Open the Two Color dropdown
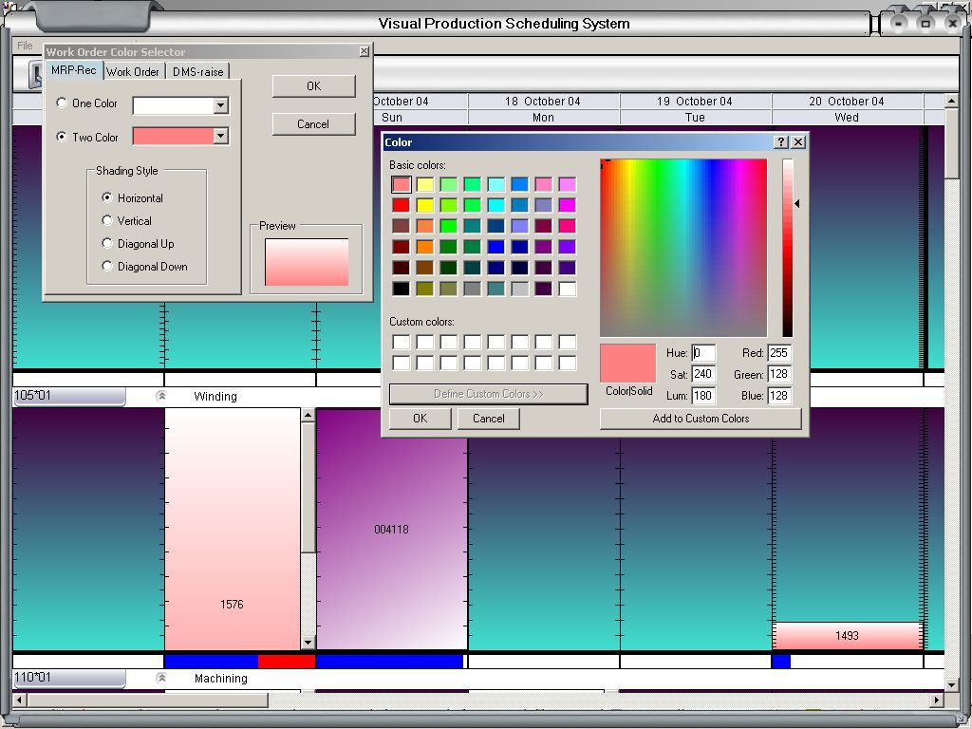 [221, 137]
